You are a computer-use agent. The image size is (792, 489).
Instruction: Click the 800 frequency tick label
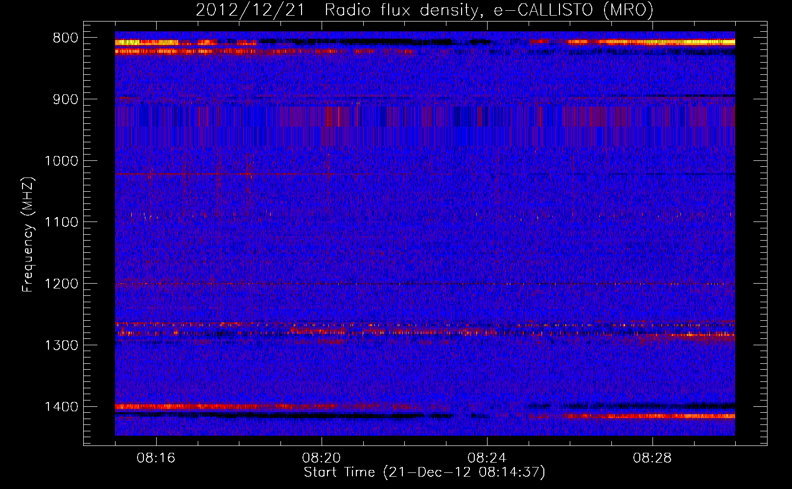pos(66,38)
